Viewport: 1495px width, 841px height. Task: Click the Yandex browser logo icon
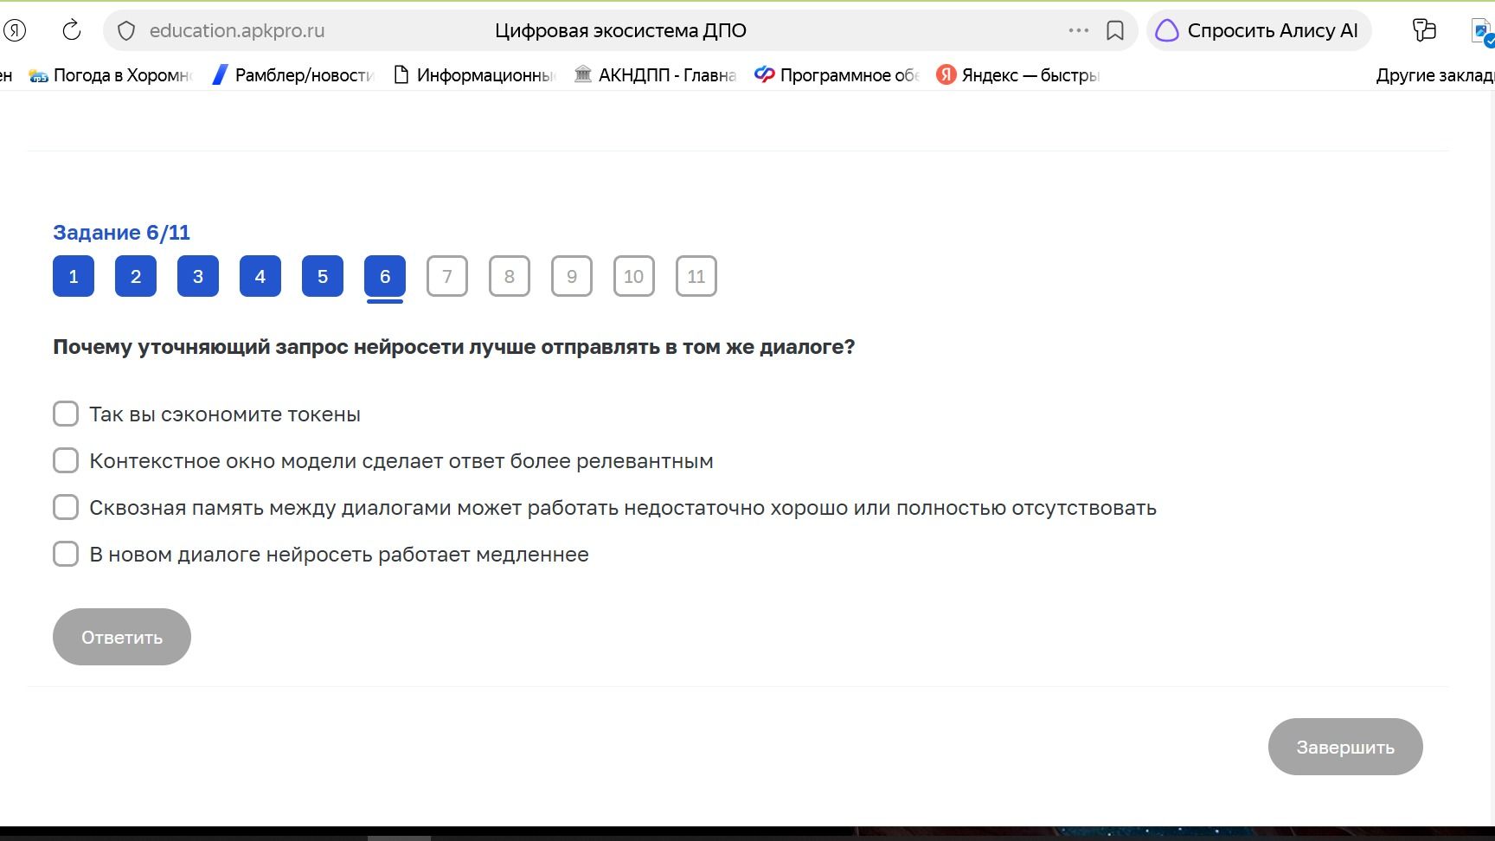15,30
